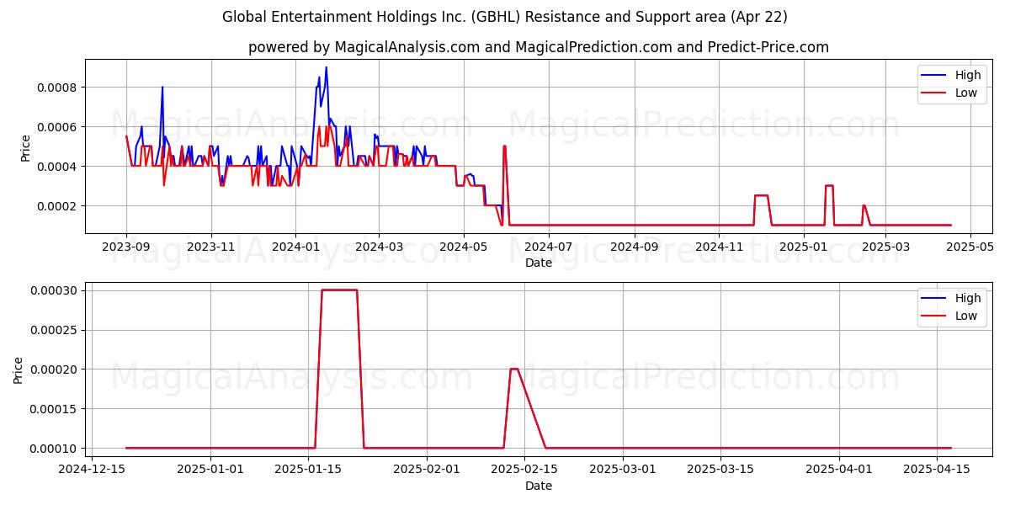Click the blue High line sample in top legend
1010x505 pixels.
(x=935, y=76)
